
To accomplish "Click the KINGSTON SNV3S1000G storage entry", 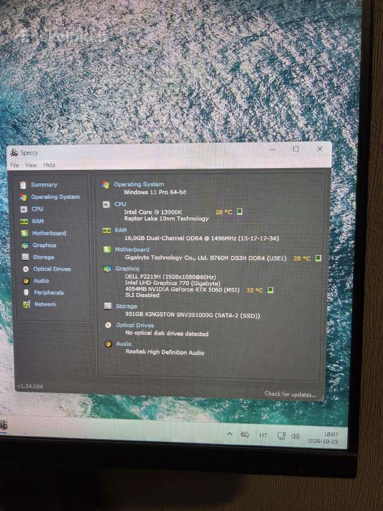I will coord(192,316).
